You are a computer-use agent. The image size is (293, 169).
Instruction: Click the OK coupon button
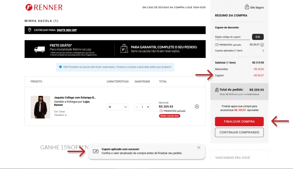tap(258, 37)
